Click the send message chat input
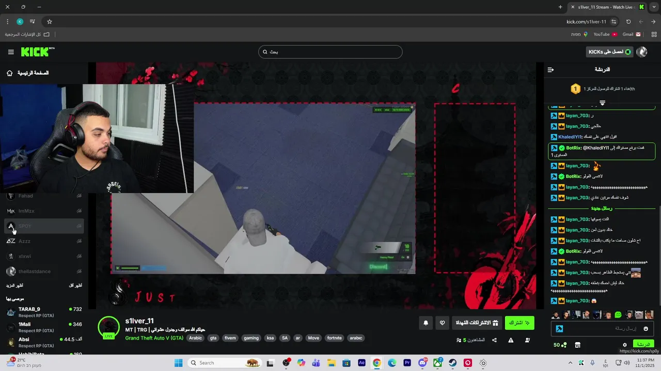Image resolution: width=661 pixels, height=371 pixels. [602, 329]
